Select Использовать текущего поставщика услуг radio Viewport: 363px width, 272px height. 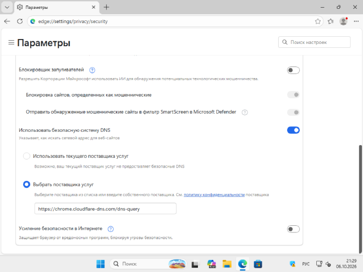(26, 156)
